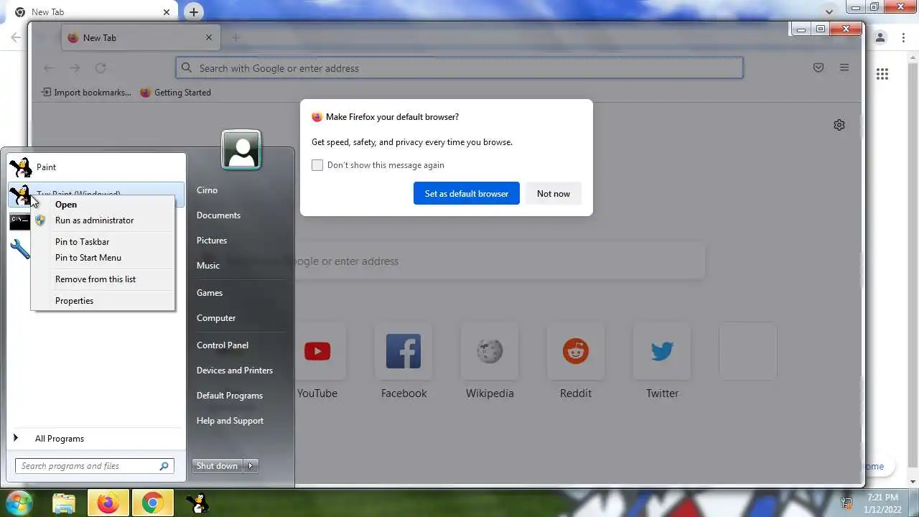Viewport: 919px width, 517px height.
Task: Open Computer in Start menu
Action: [x=216, y=318]
